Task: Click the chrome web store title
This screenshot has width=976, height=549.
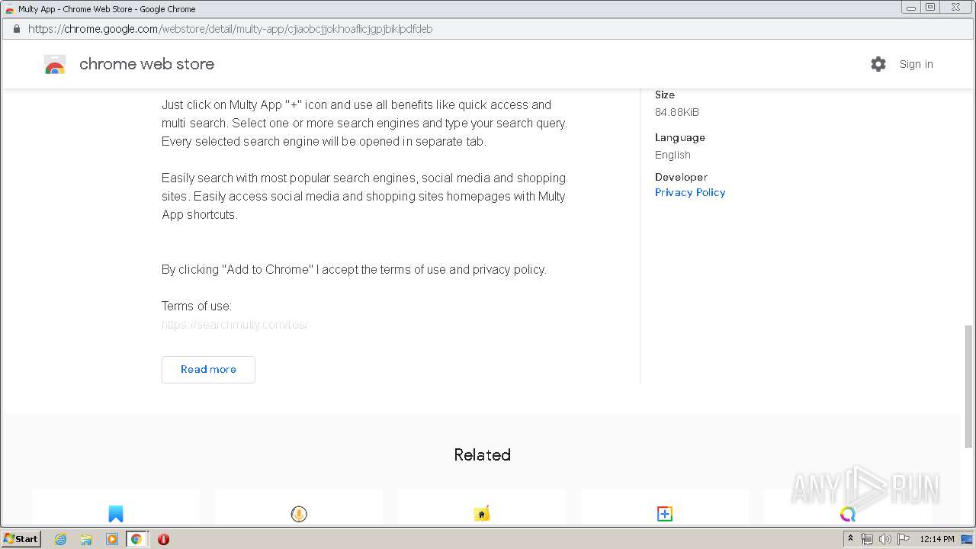Action: tap(146, 64)
